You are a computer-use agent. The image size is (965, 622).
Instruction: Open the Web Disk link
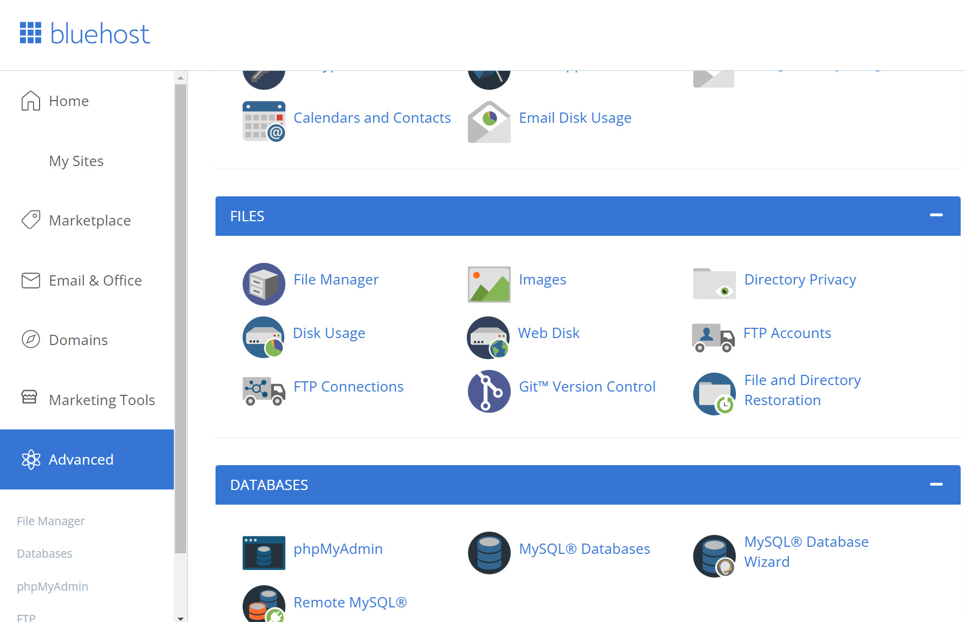tap(549, 333)
